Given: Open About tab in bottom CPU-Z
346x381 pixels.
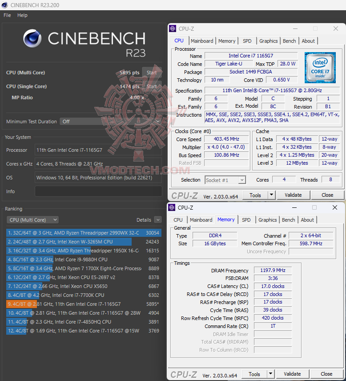Looking at the screenshot, I should (x=307, y=220).
